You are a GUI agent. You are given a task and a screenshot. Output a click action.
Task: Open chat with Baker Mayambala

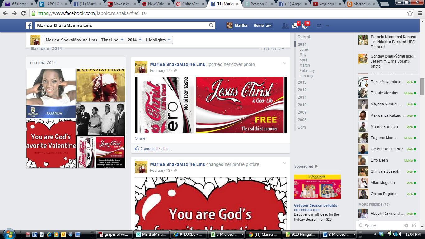pyautogui.click(x=387, y=82)
